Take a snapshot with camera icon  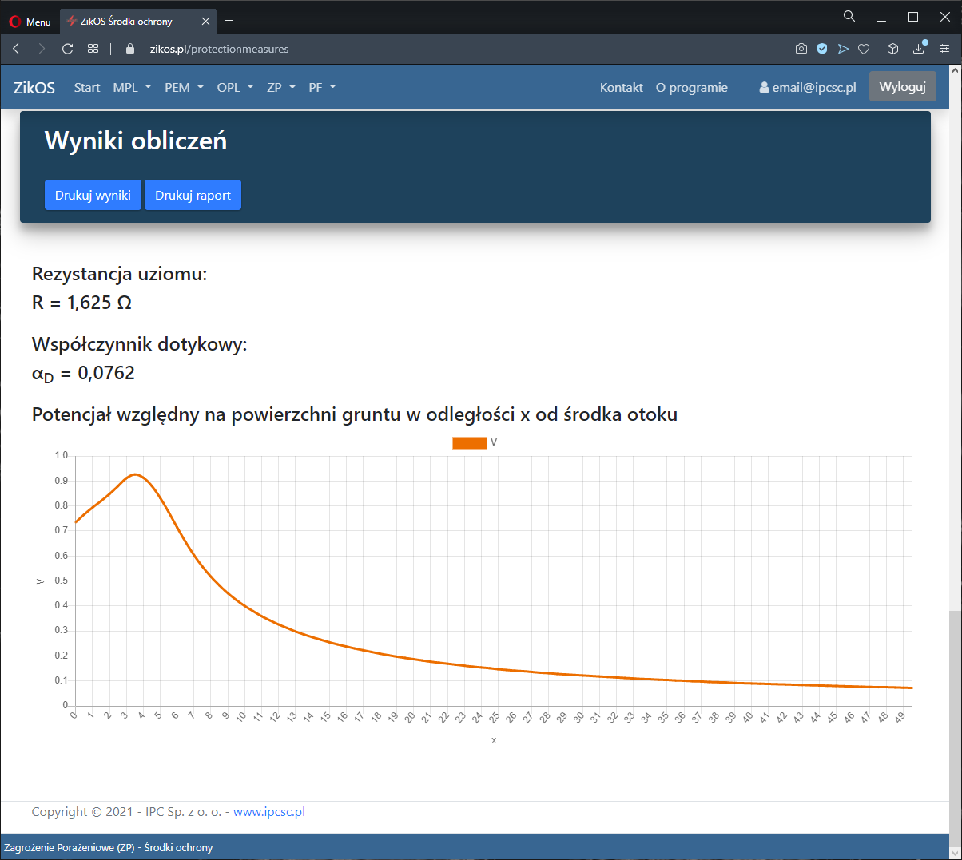tap(801, 49)
